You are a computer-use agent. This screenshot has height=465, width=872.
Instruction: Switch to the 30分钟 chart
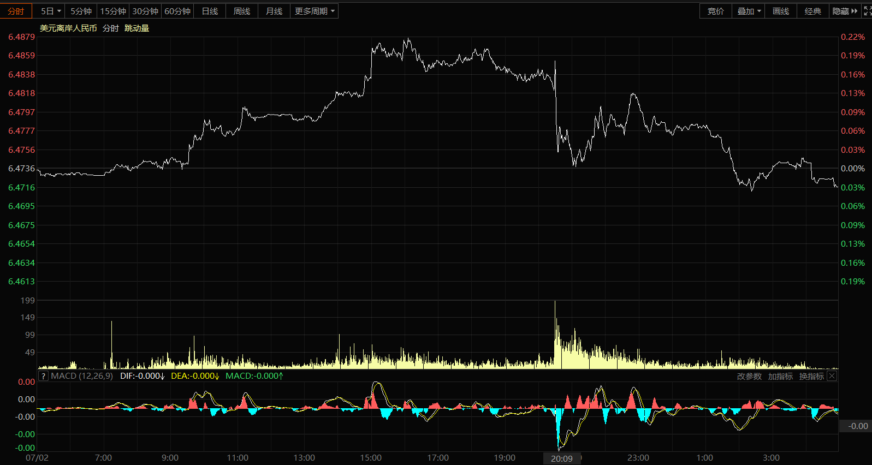(145, 11)
